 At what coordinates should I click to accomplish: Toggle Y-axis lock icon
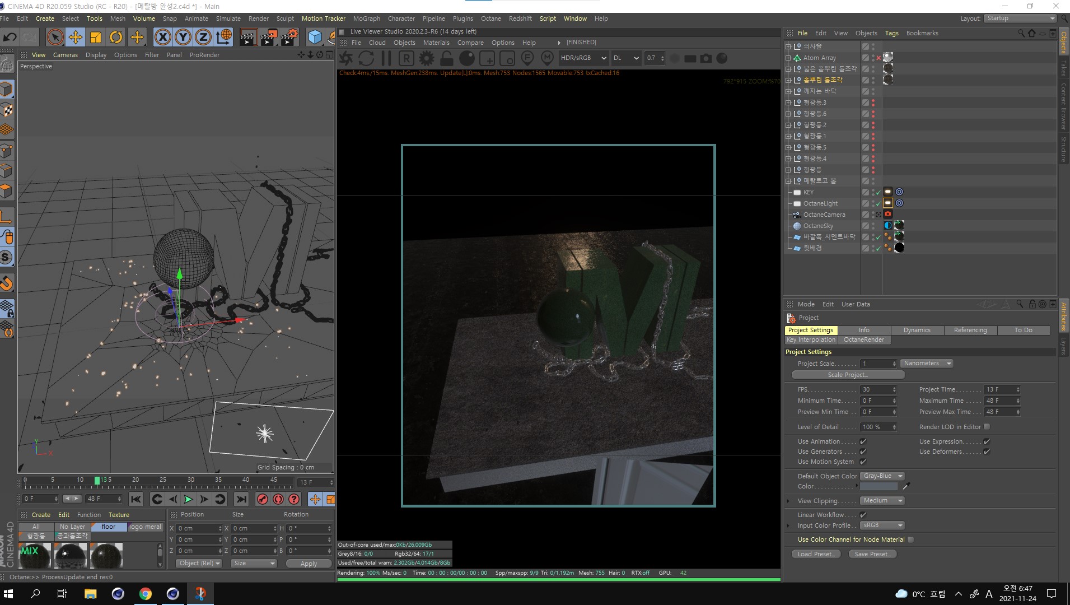[x=183, y=38]
